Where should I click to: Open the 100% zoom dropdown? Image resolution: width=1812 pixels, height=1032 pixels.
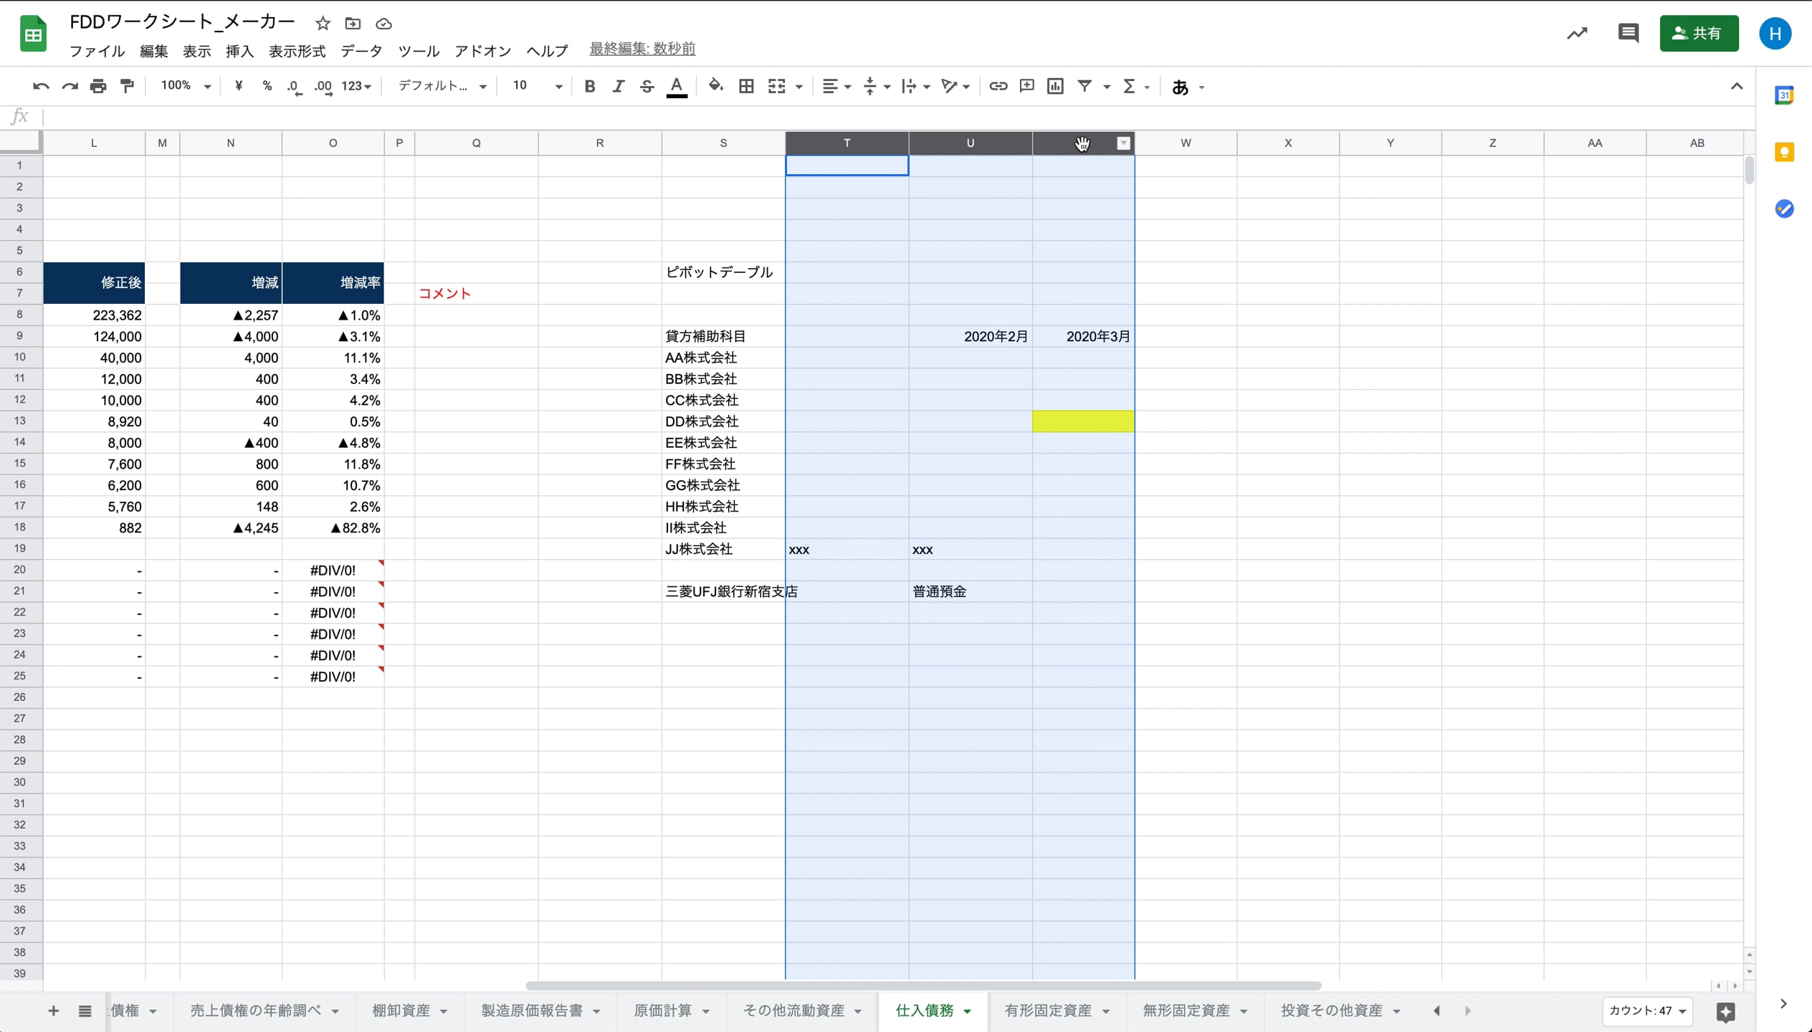(x=186, y=86)
